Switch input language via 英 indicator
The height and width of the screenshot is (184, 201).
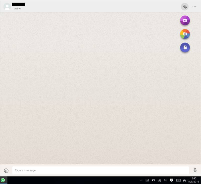184,180
